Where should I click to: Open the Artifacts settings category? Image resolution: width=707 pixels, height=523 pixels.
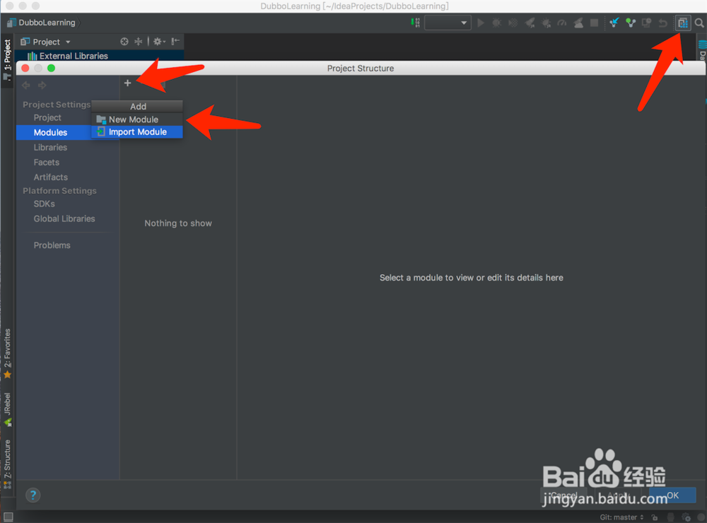50,177
